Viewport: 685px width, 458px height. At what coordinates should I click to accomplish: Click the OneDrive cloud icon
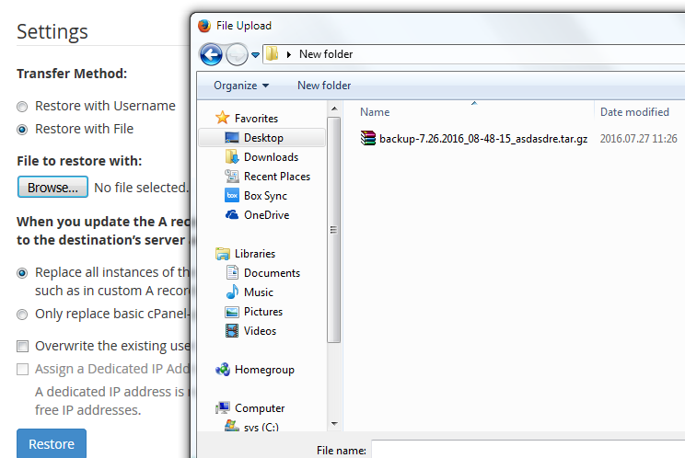(232, 214)
